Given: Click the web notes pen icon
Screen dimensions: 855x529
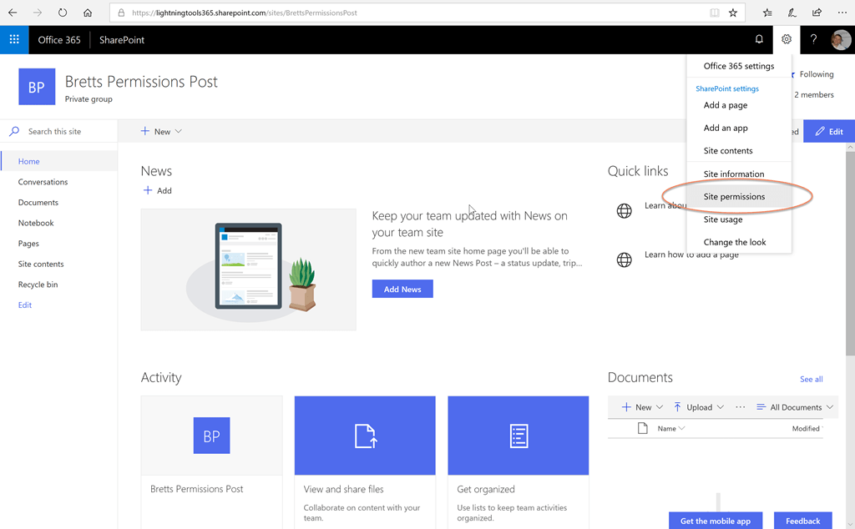Looking at the screenshot, I should click(792, 13).
